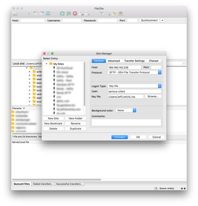Refresh the file and folder lists
This screenshot has height=206, width=198.
(62, 14)
